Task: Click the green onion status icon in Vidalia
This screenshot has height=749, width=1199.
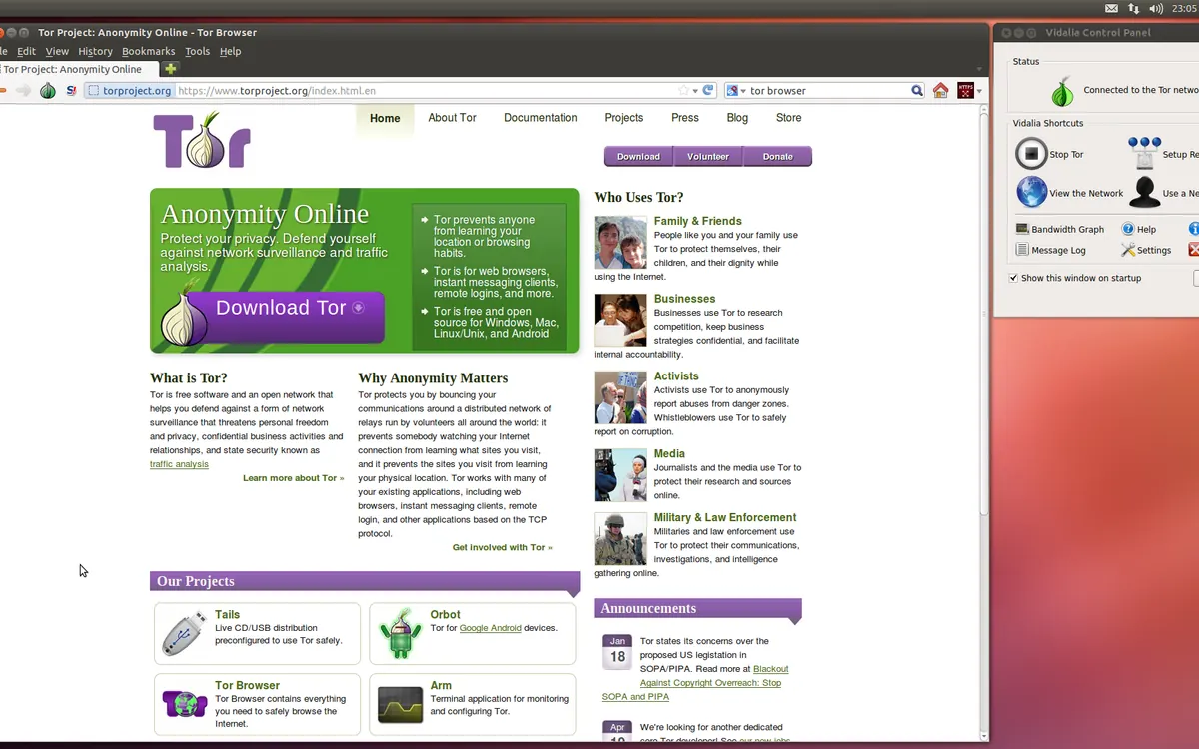Action: 1062,92
